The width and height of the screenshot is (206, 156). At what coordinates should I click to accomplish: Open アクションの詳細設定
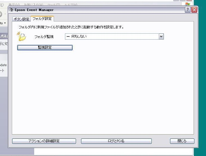(x=44, y=141)
